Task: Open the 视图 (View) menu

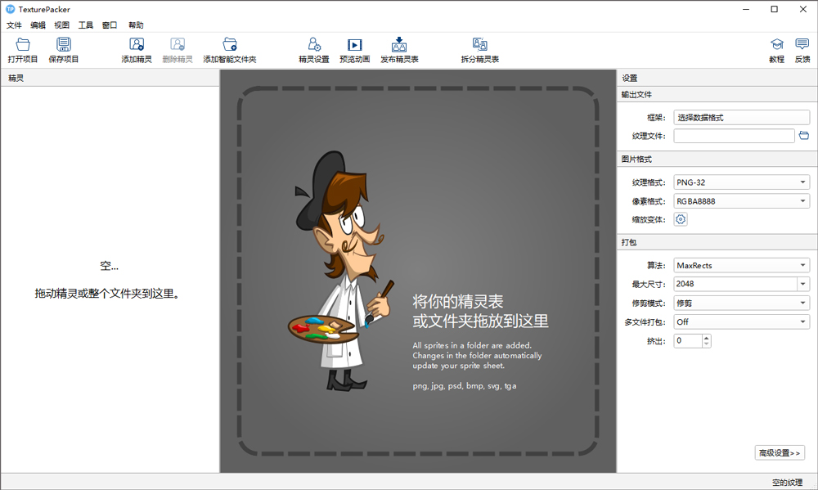Action: tap(61, 25)
